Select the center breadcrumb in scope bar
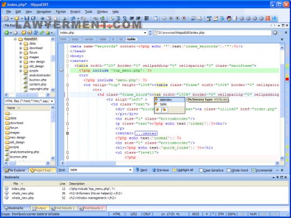 (x=89, y=39)
